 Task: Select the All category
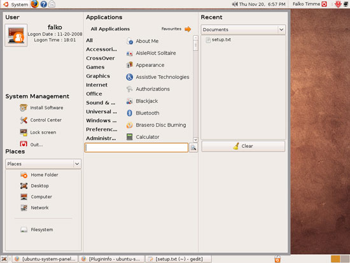point(90,41)
